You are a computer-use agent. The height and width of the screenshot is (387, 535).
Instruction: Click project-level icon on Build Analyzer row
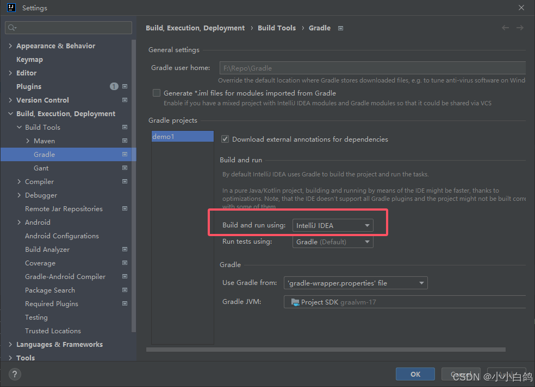point(125,249)
